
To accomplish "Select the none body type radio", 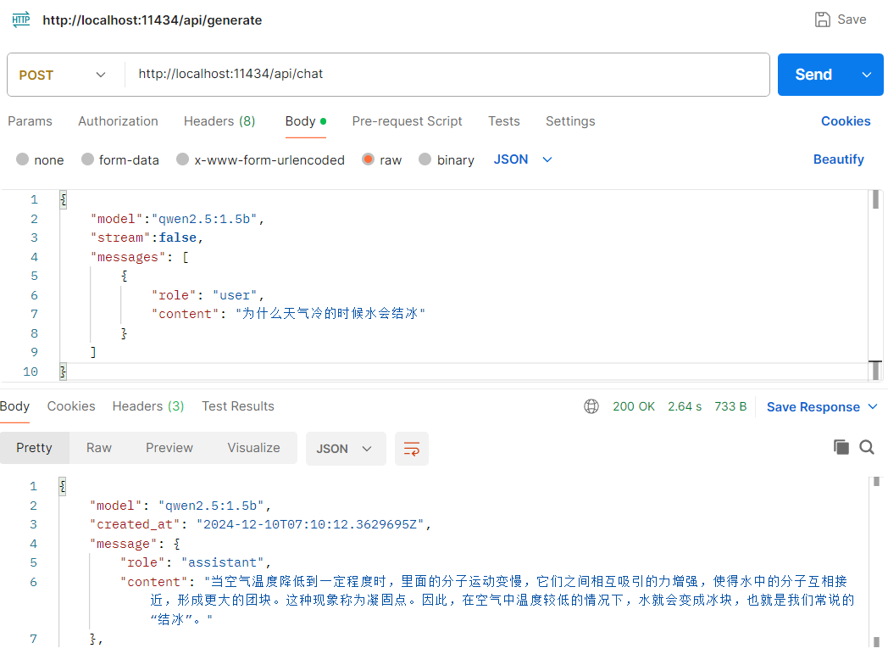I will coord(23,159).
